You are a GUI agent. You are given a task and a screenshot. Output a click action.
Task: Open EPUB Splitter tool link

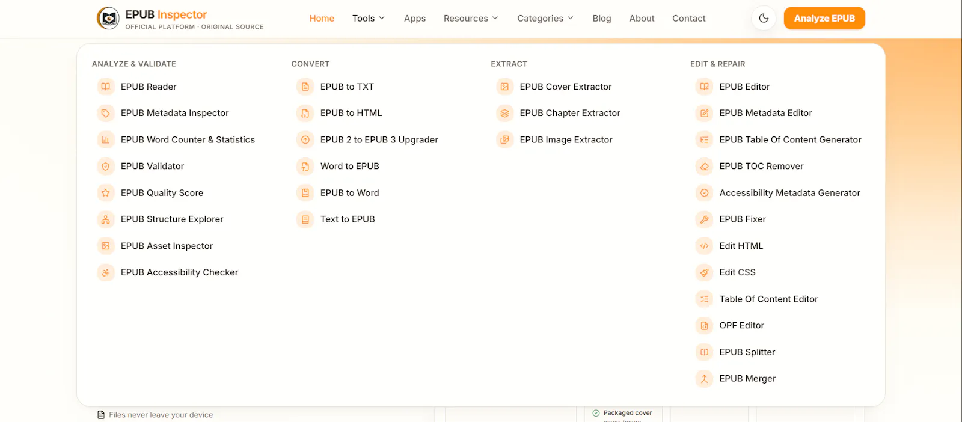pos(747,352)
